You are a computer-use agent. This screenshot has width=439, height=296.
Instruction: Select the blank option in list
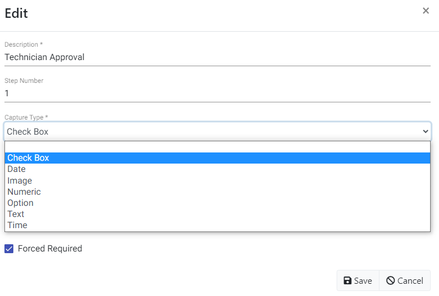click(217, 147)
